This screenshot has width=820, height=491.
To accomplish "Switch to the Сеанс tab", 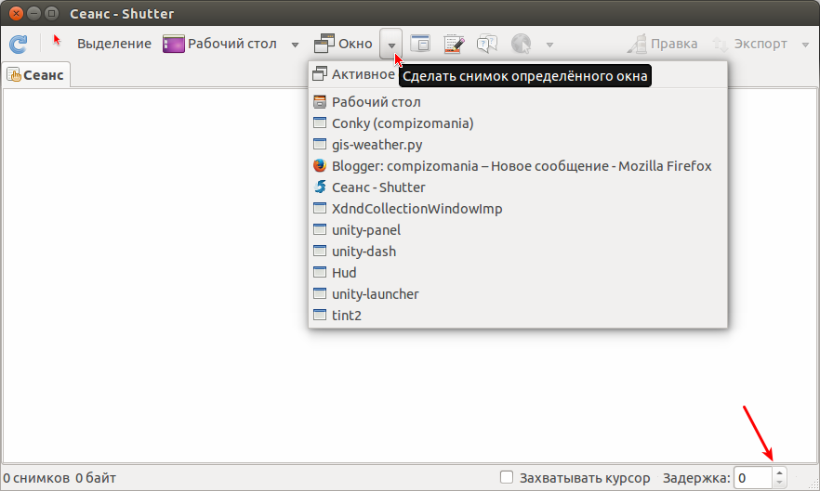I will pyautogui.click(x=35, y=75).
